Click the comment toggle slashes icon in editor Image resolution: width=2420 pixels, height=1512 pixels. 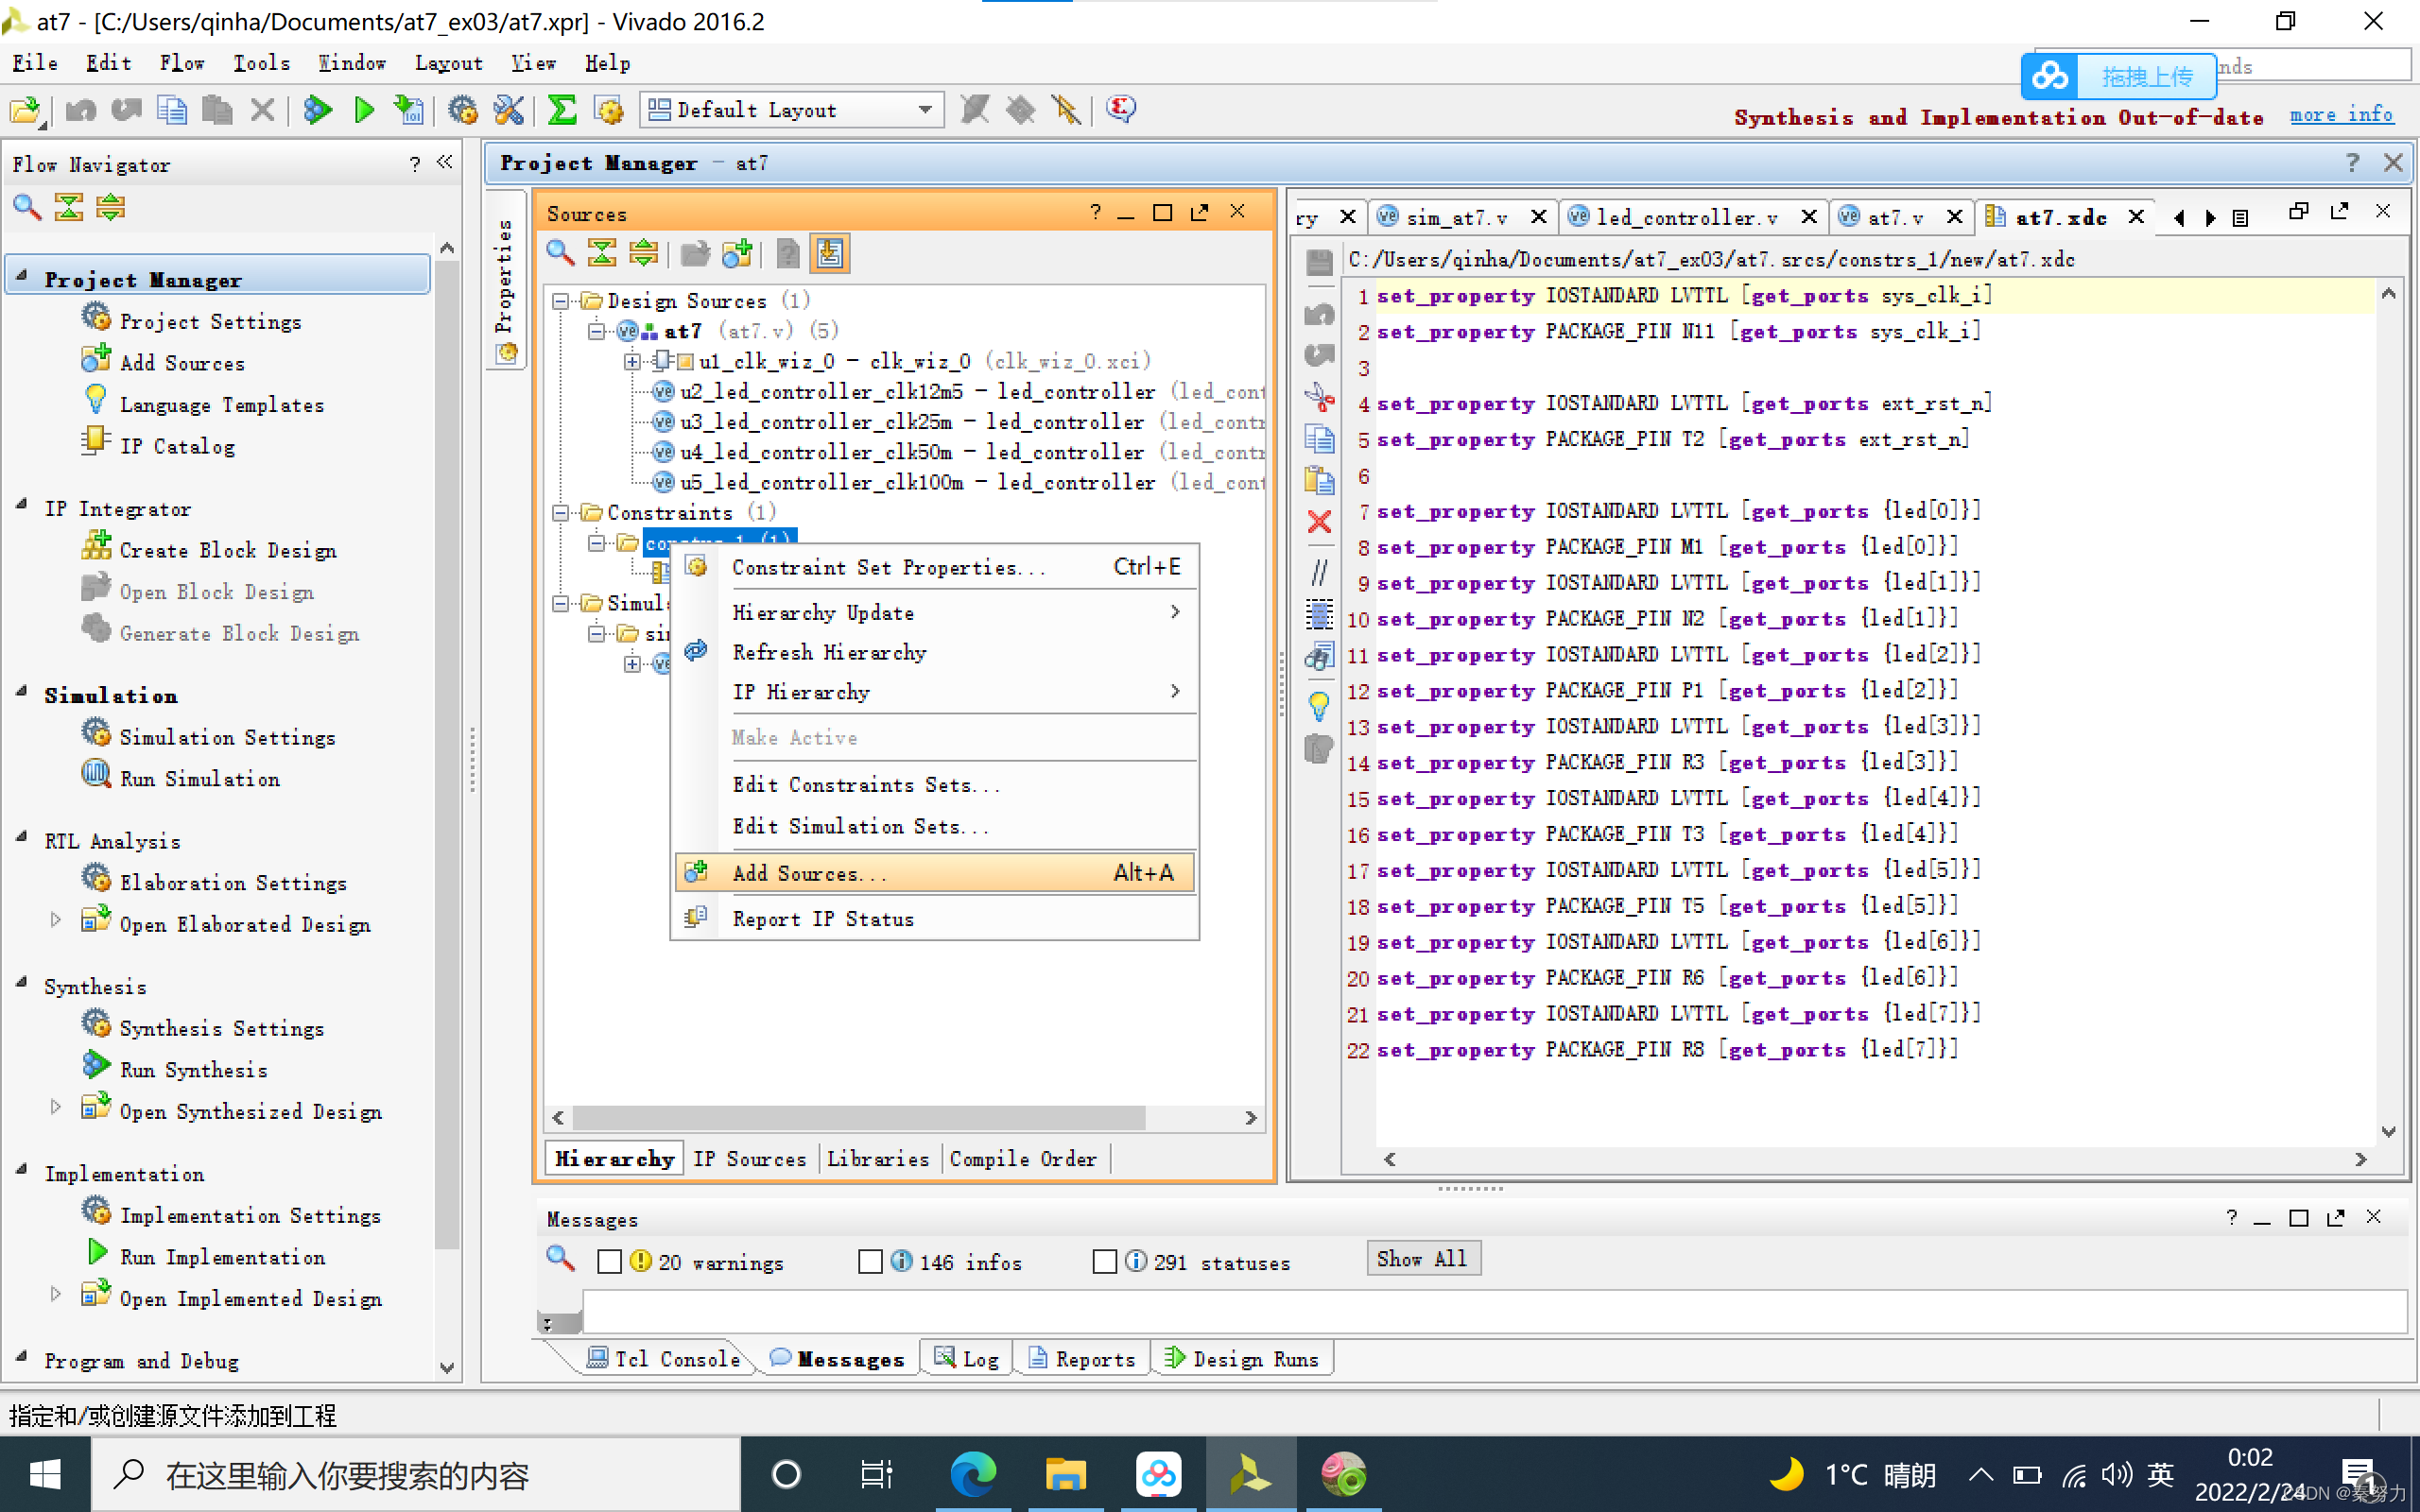click(x=1319, y=572)
